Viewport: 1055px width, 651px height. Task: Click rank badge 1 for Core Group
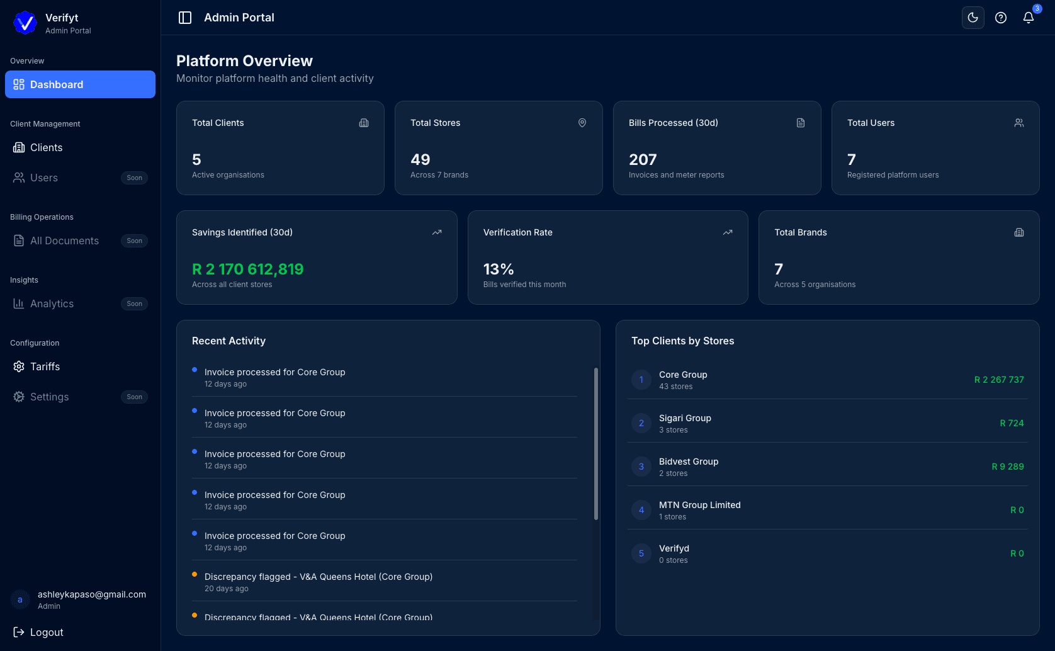pyautogui.click(x=641, y=380)
